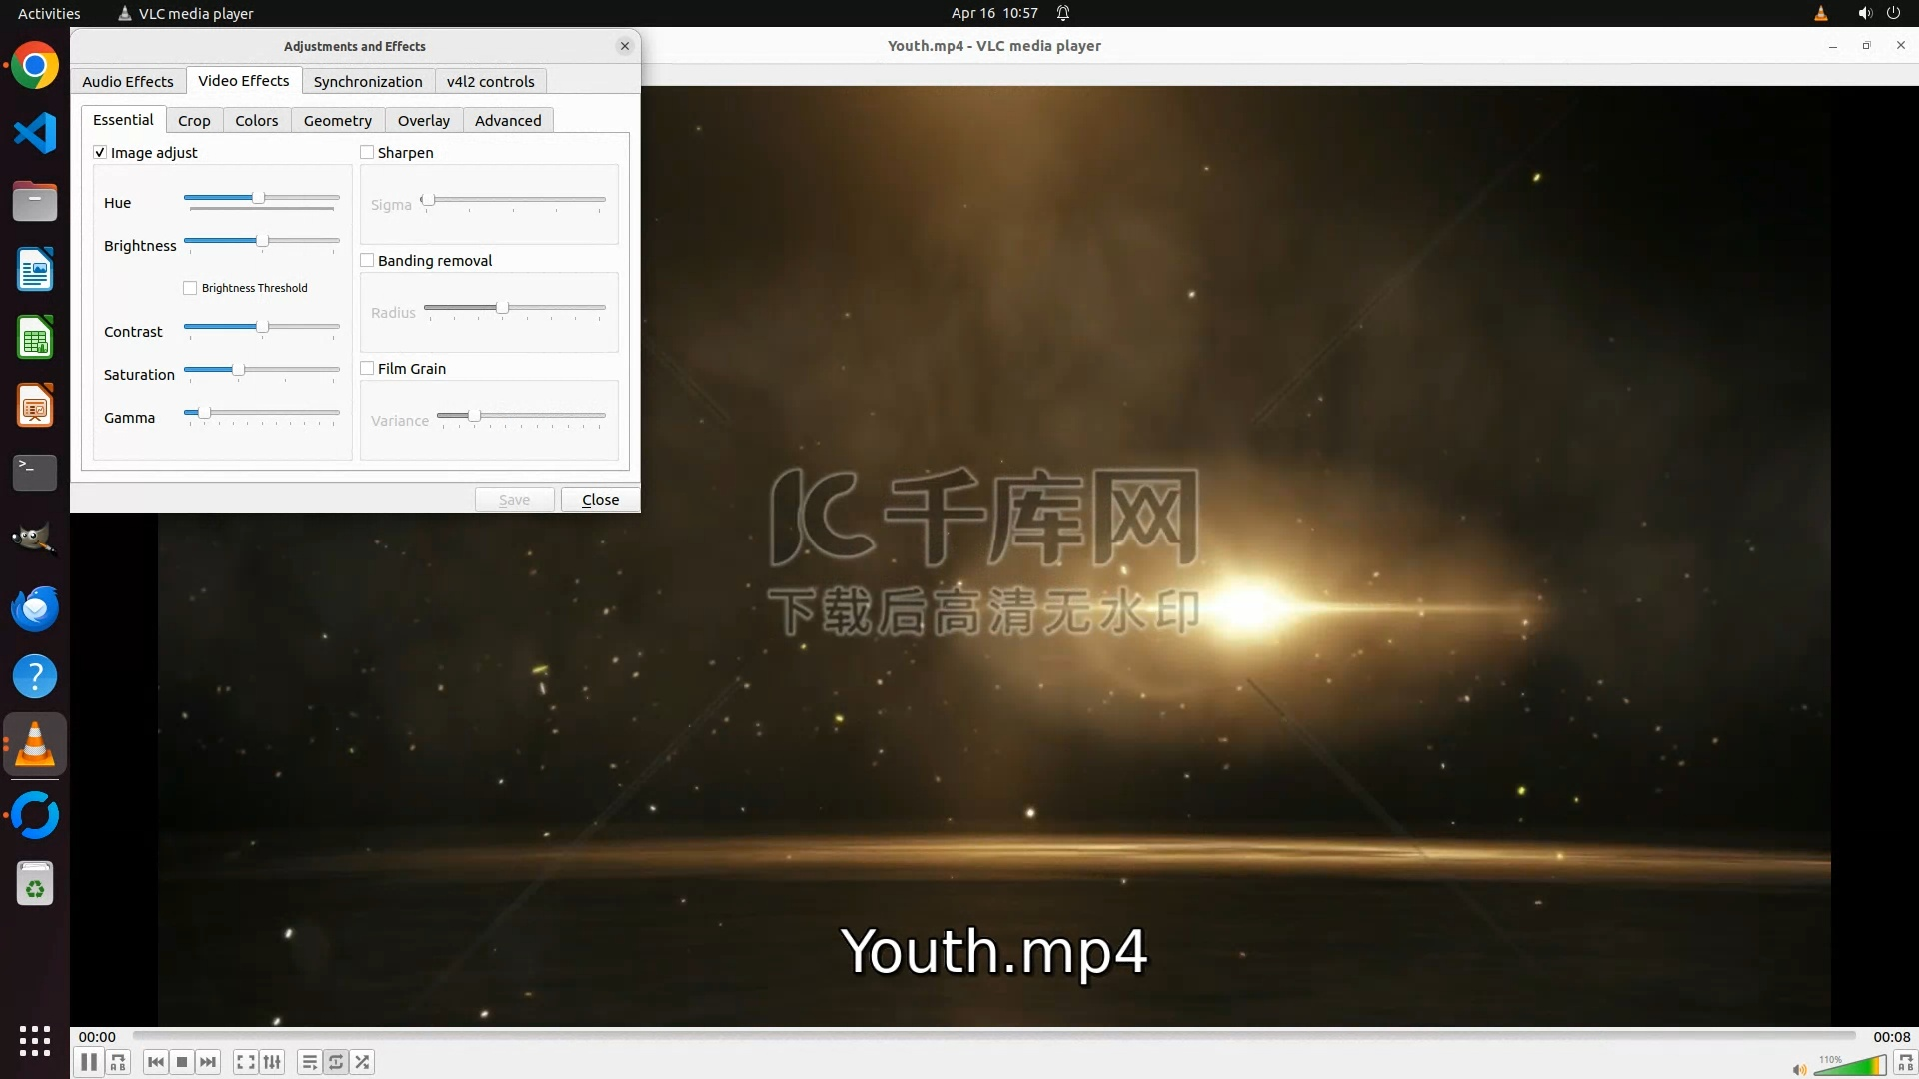This screenshot has height=1079, width=1919.
Task: Click the A-B loop button
Action: (x=118, y=1062)
